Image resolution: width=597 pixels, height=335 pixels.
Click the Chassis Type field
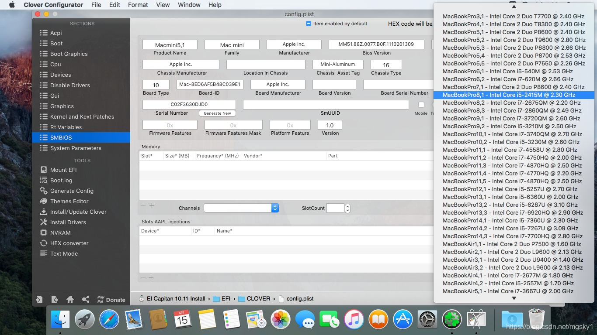click(x=386, y=65)
